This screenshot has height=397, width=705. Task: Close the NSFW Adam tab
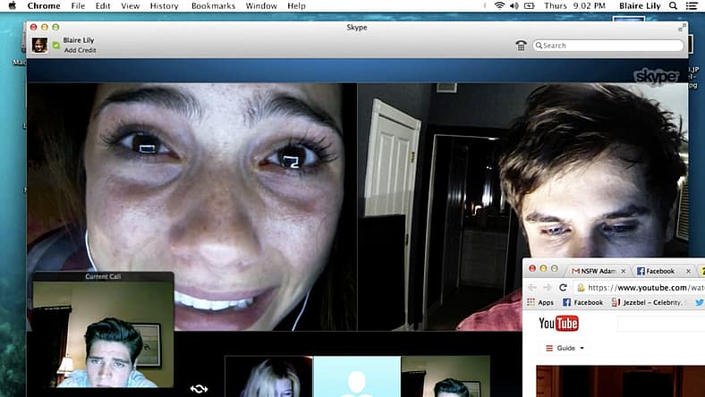[x=624, y=271]
